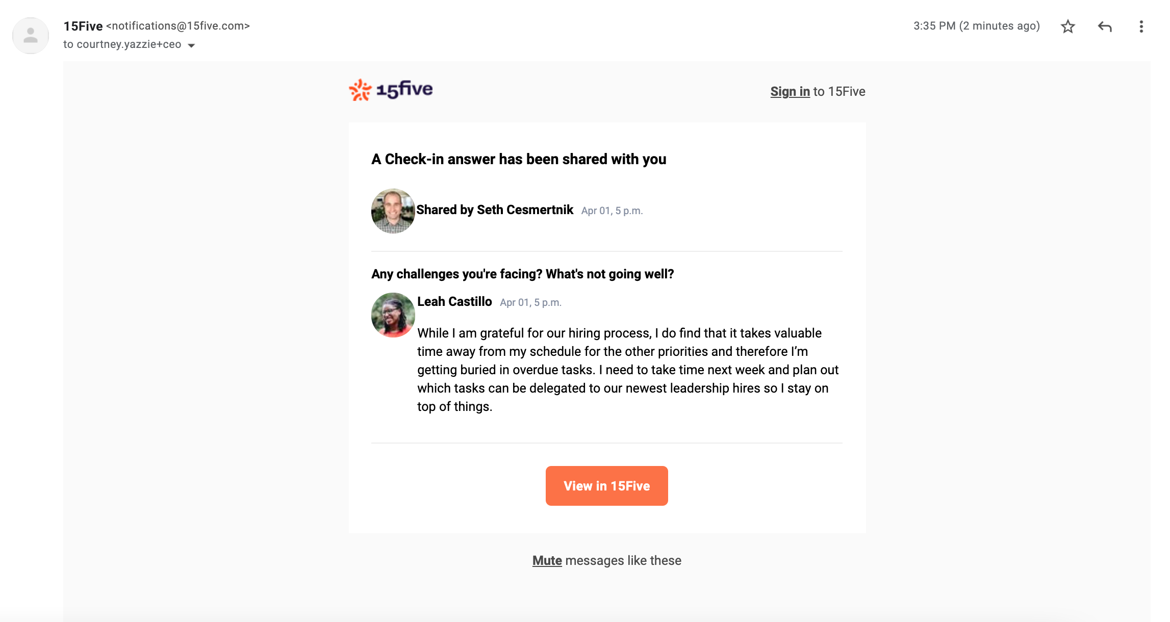Click the check-in question about challenges
The image size is (1170, 622).
pos(523,274)
